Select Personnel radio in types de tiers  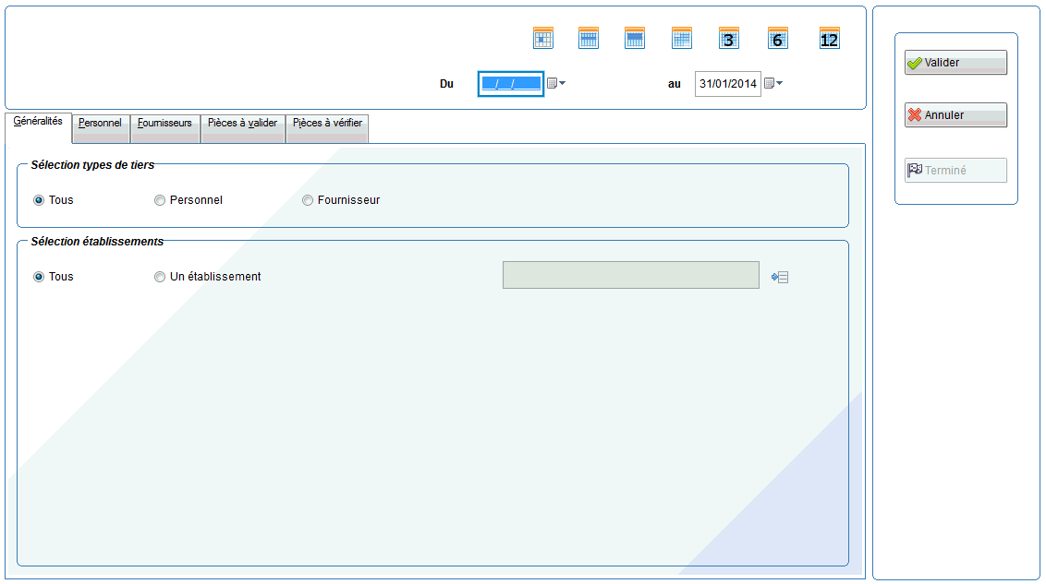tap(160, 200)
